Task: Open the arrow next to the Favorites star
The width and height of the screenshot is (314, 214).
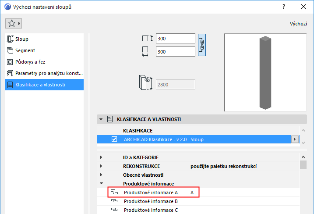Action: 19,24
